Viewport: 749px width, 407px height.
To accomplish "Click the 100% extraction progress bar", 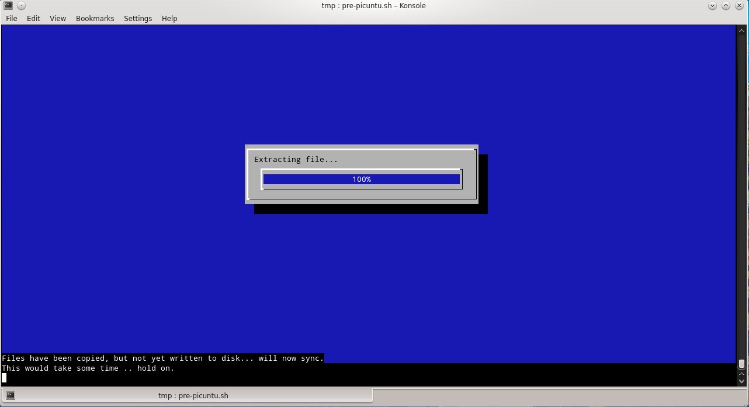I will point(361,179).
